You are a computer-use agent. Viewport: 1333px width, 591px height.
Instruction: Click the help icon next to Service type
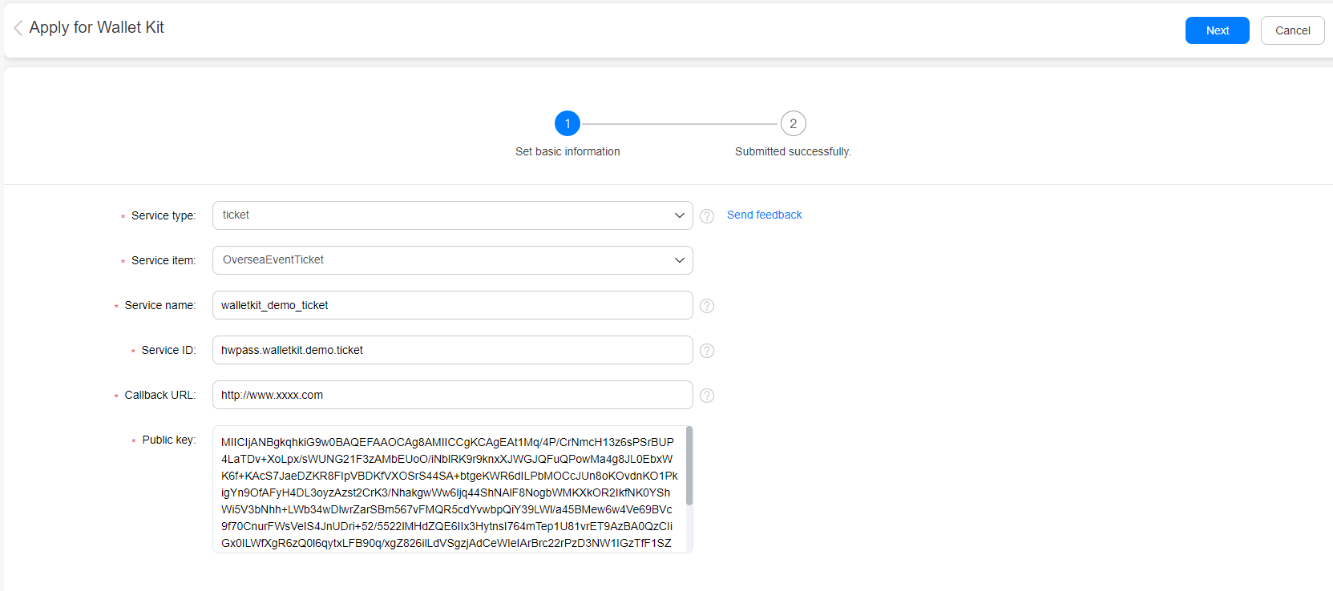tap(707, 216)
